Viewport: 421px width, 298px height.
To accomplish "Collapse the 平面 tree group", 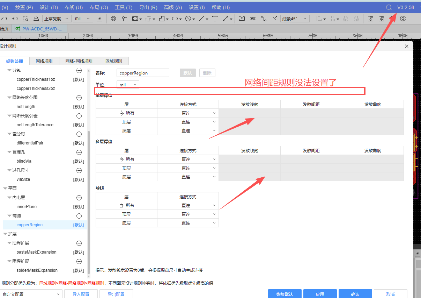I will 5,189.
